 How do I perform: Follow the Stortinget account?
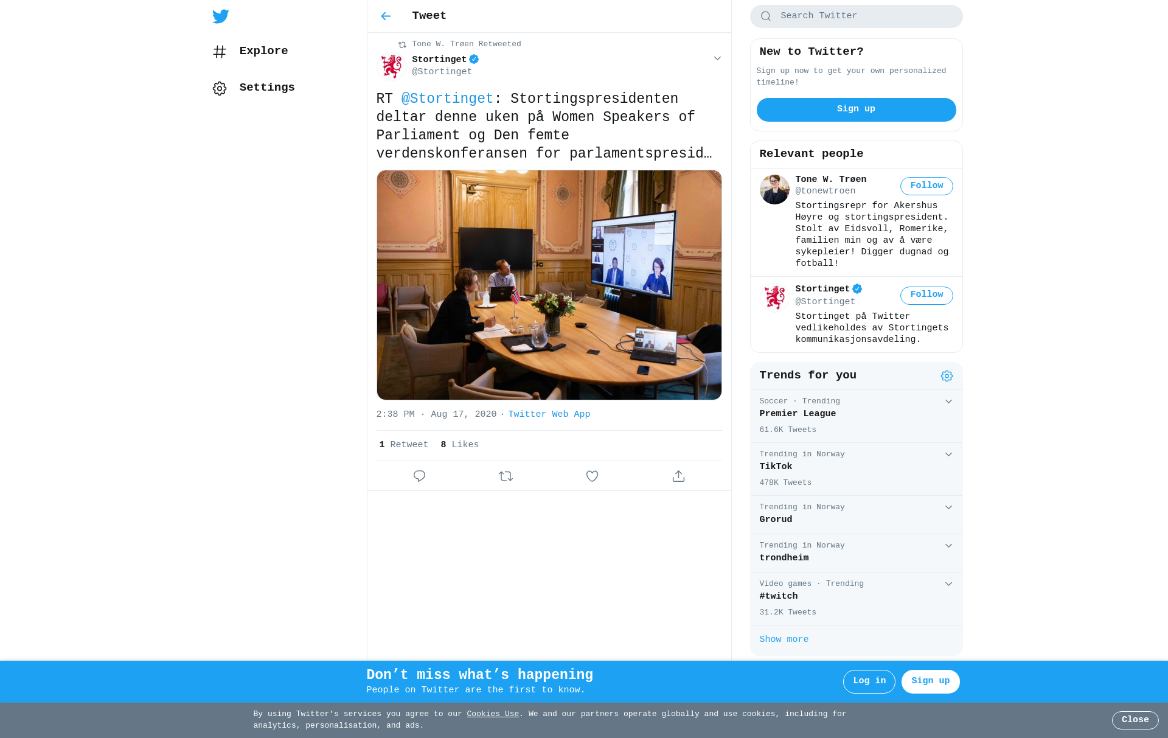tap(926, 296)
